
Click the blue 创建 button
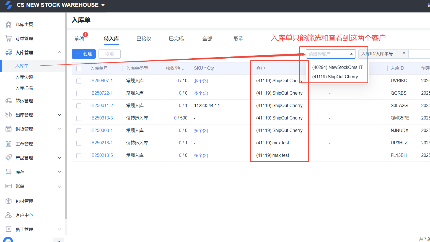[x=84, y=54]
